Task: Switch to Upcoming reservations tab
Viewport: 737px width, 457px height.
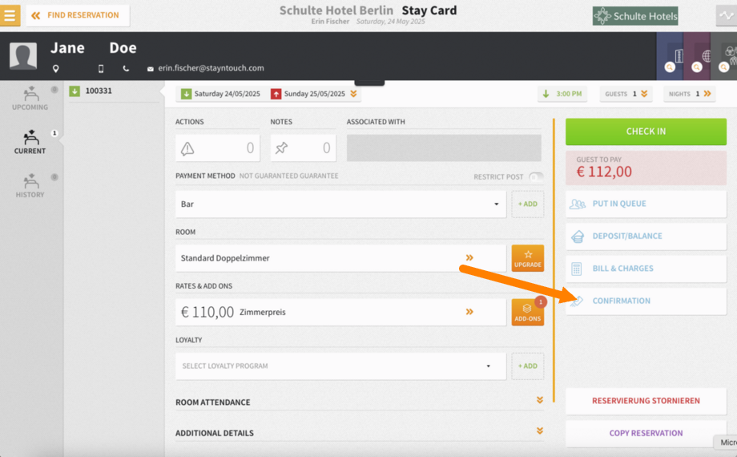Action: 30,99
